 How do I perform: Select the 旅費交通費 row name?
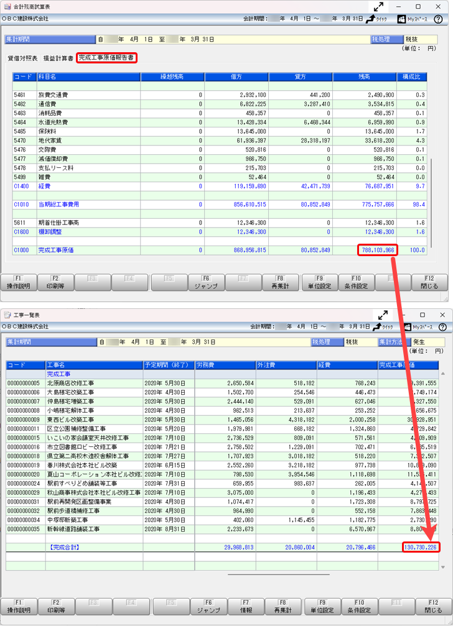tap(53, 95)
